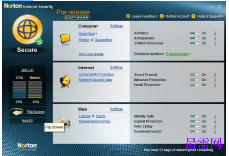Open Smart Firewall info icon
The height and width of the screenshot is (156, 229).
215,75
